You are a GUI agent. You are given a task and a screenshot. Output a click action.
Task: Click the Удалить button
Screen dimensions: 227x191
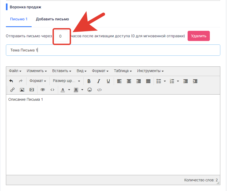pos(199,36)
